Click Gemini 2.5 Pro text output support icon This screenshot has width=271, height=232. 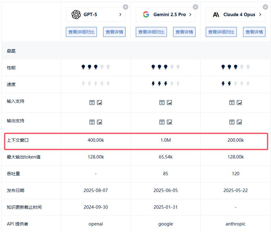(162, 122)
